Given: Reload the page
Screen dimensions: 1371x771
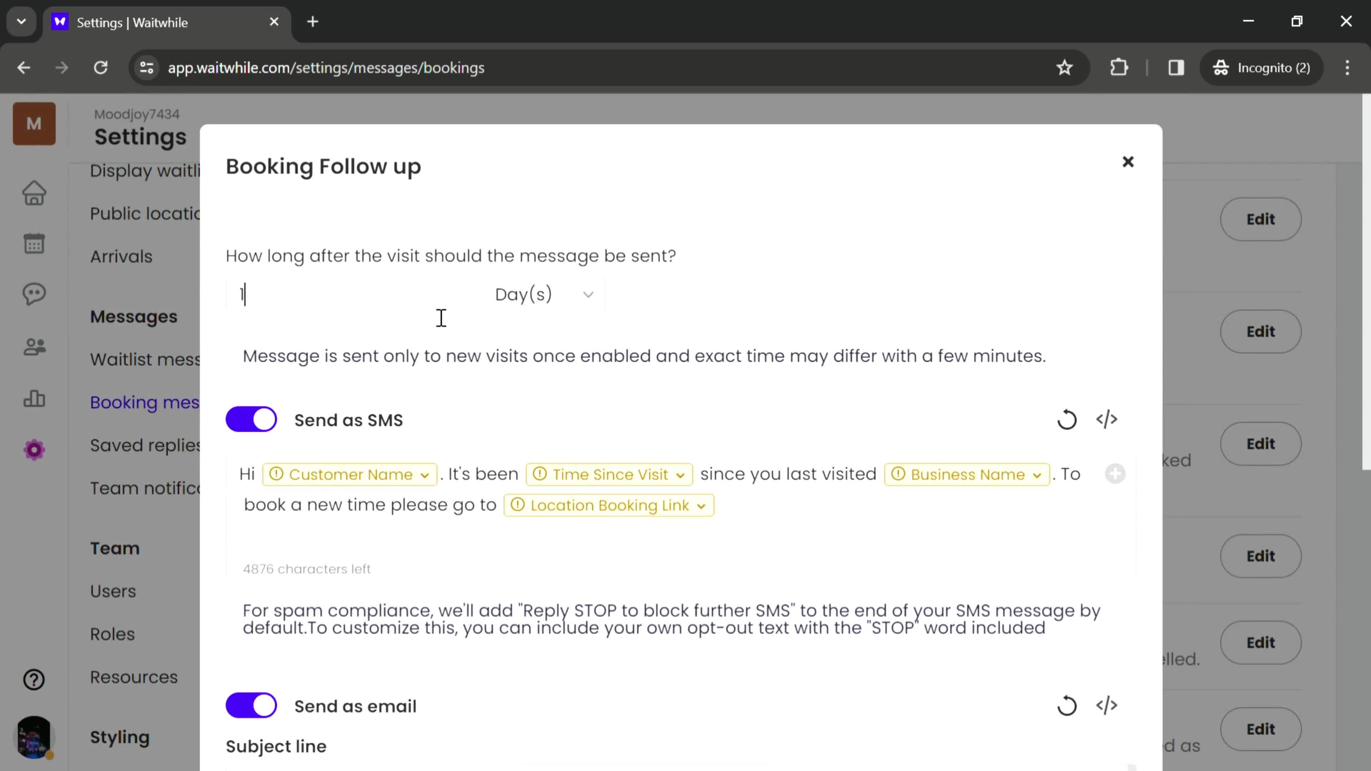Looking at the screenshot, I should (101, 67).
